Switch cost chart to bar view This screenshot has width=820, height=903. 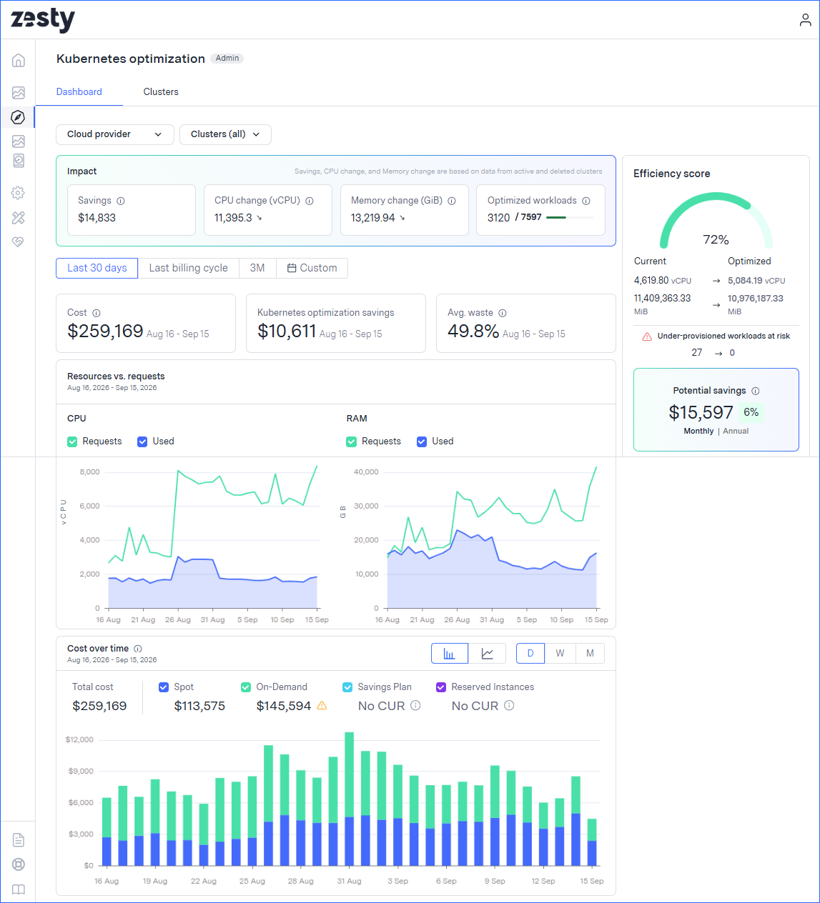click(x=450, y=654)
